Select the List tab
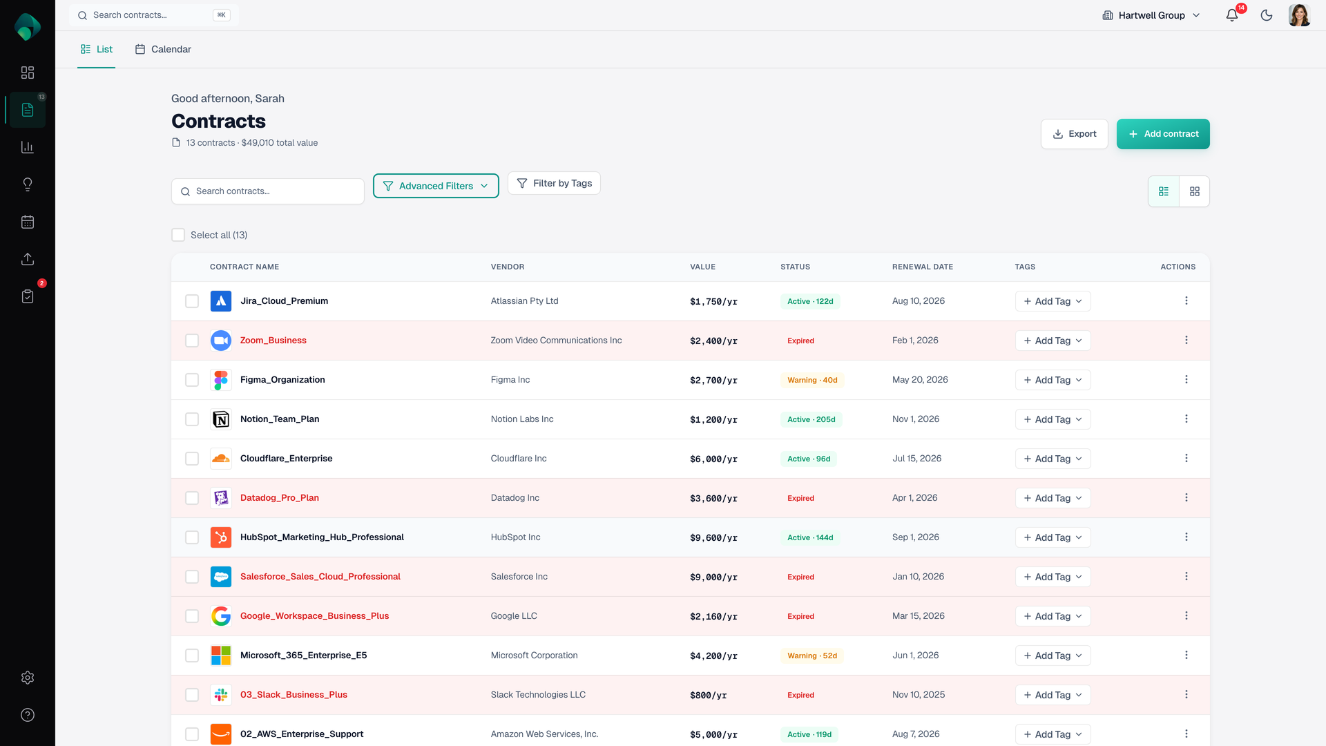Screen dimensions: 1326x746 point(97,49)
